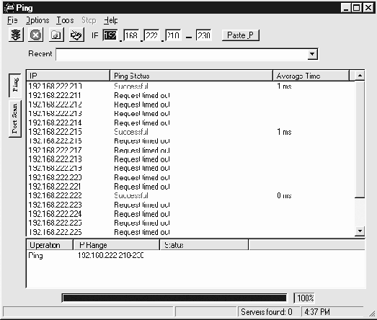The width and height of the screenshot is (377, 320).
Task: Click the third toolbar document icon
Action: (56, 35)
